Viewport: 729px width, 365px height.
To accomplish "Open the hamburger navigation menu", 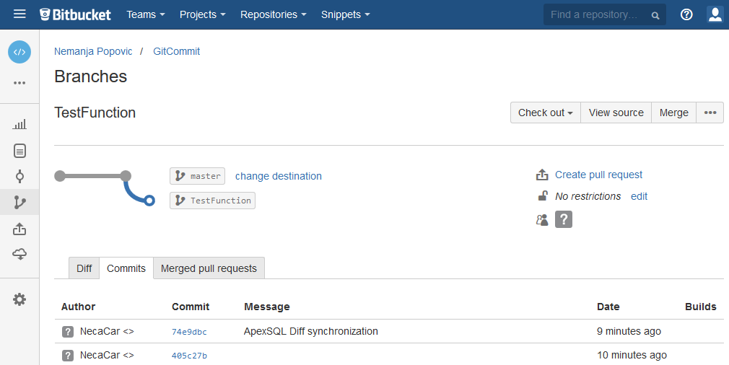I will pos(19,14).
